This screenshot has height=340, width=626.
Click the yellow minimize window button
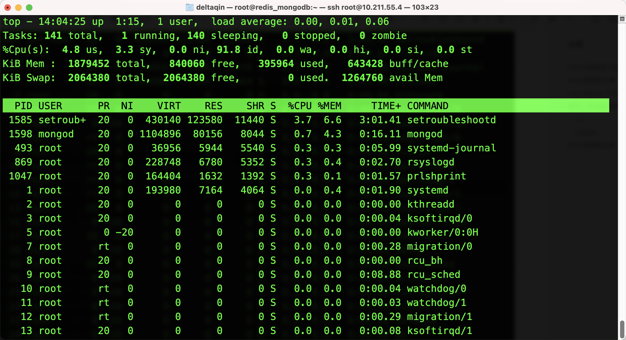click(x=18, y=7)
